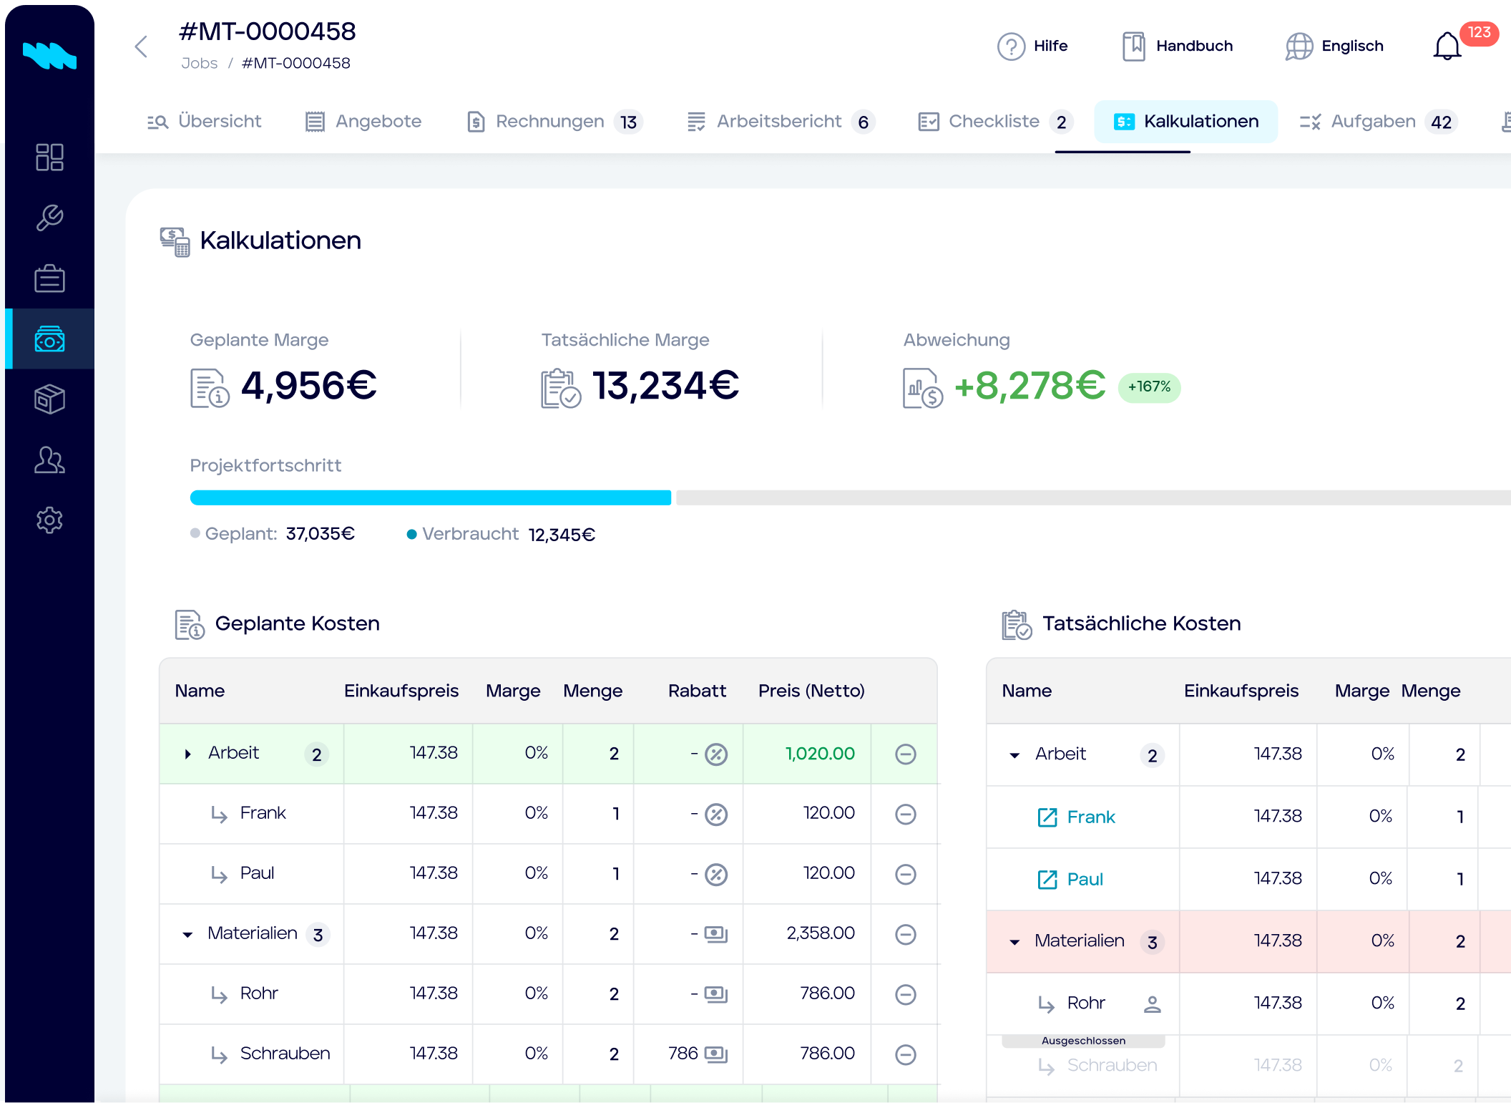Remove the planned Schrauben row via minus

(x=906, y=1054)
